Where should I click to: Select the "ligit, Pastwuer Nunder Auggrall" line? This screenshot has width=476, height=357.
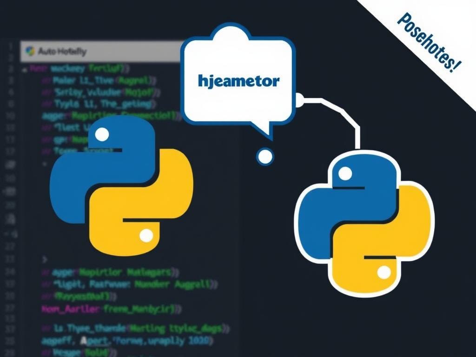pyautogui.click(x=130, y=284)
